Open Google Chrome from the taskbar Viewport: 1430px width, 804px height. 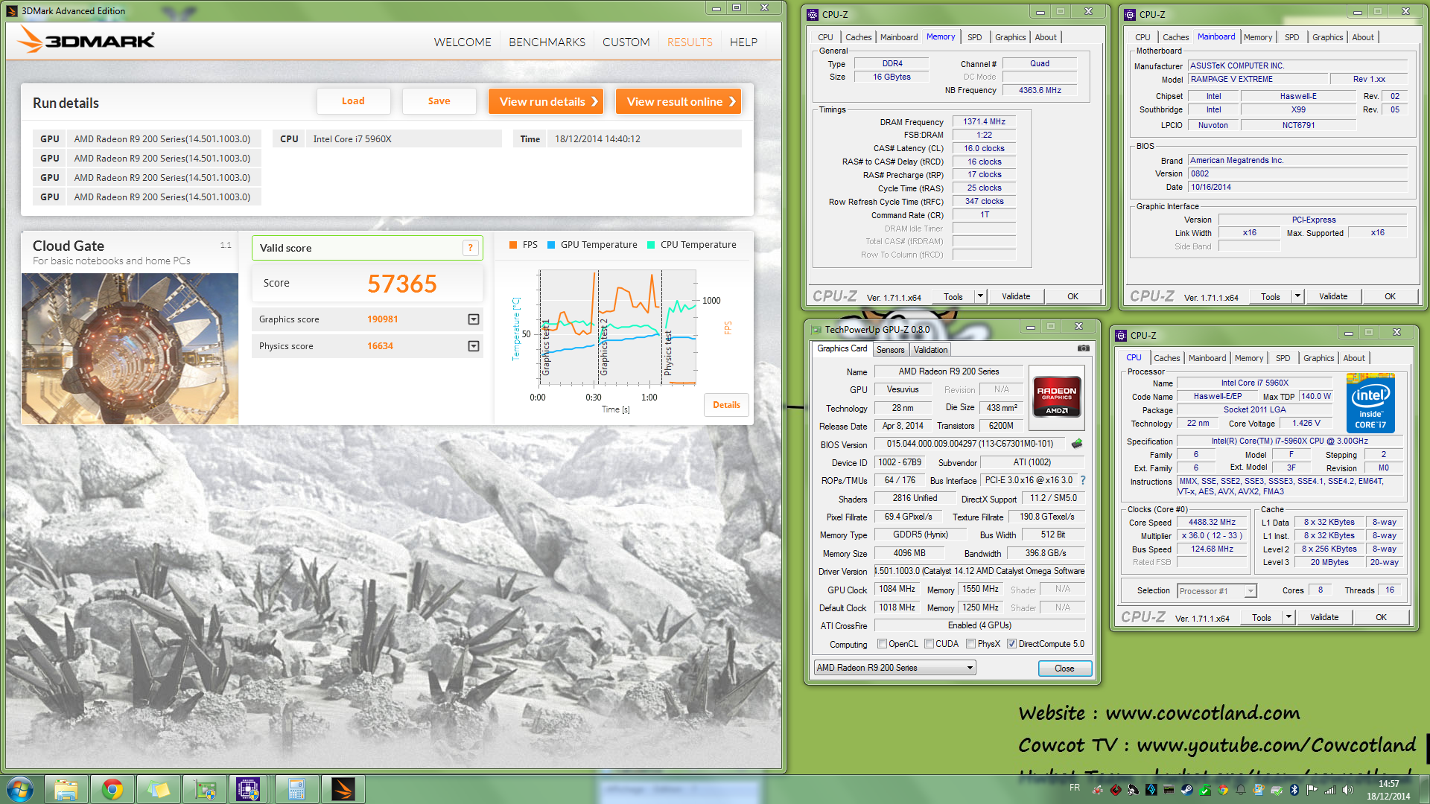pyautogui.click(x=112, y=789)
